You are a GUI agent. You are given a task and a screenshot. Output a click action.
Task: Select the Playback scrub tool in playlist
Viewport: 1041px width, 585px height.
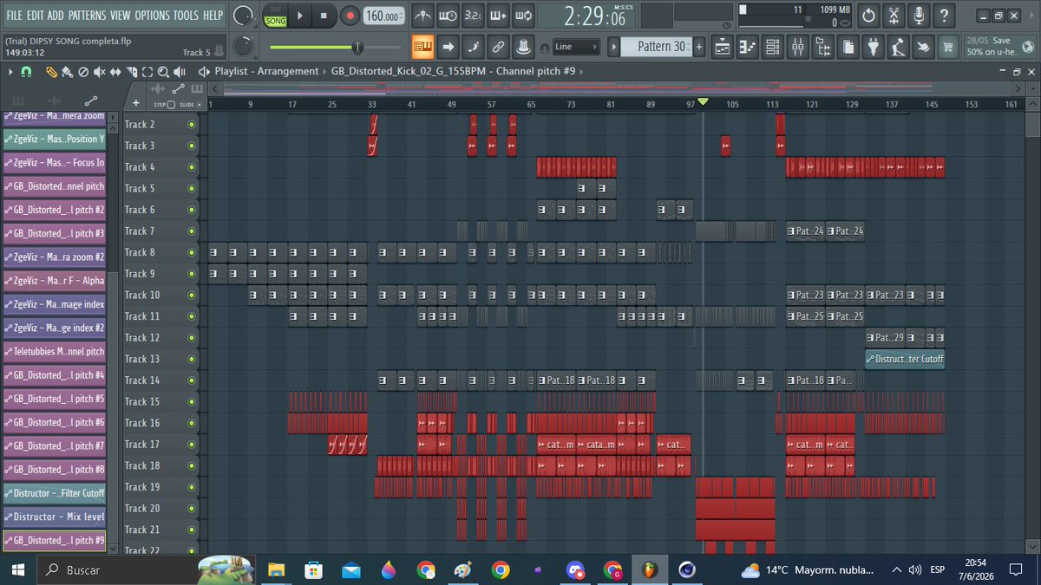[180, 72]
